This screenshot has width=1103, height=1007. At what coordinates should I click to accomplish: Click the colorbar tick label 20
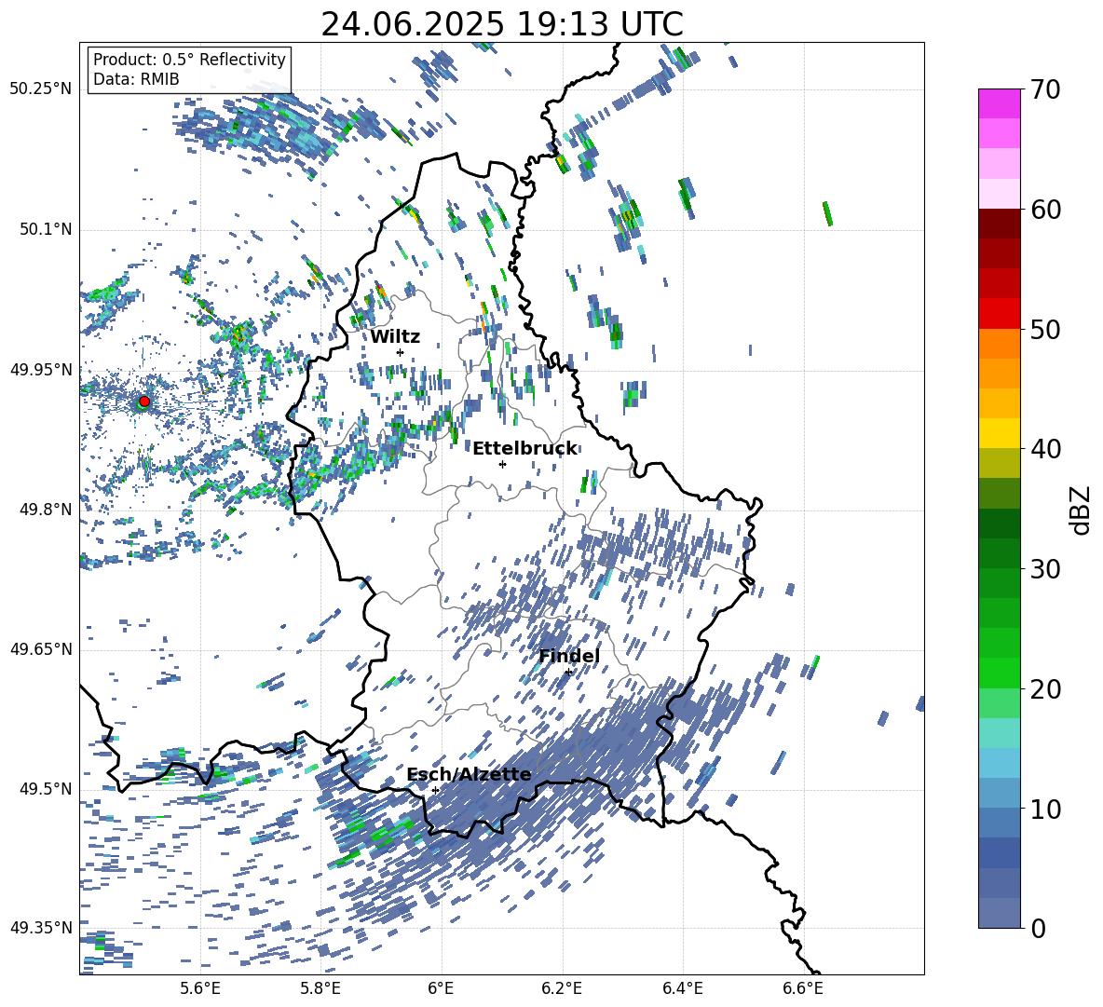pyautogui.click(x=1045, y=688)
